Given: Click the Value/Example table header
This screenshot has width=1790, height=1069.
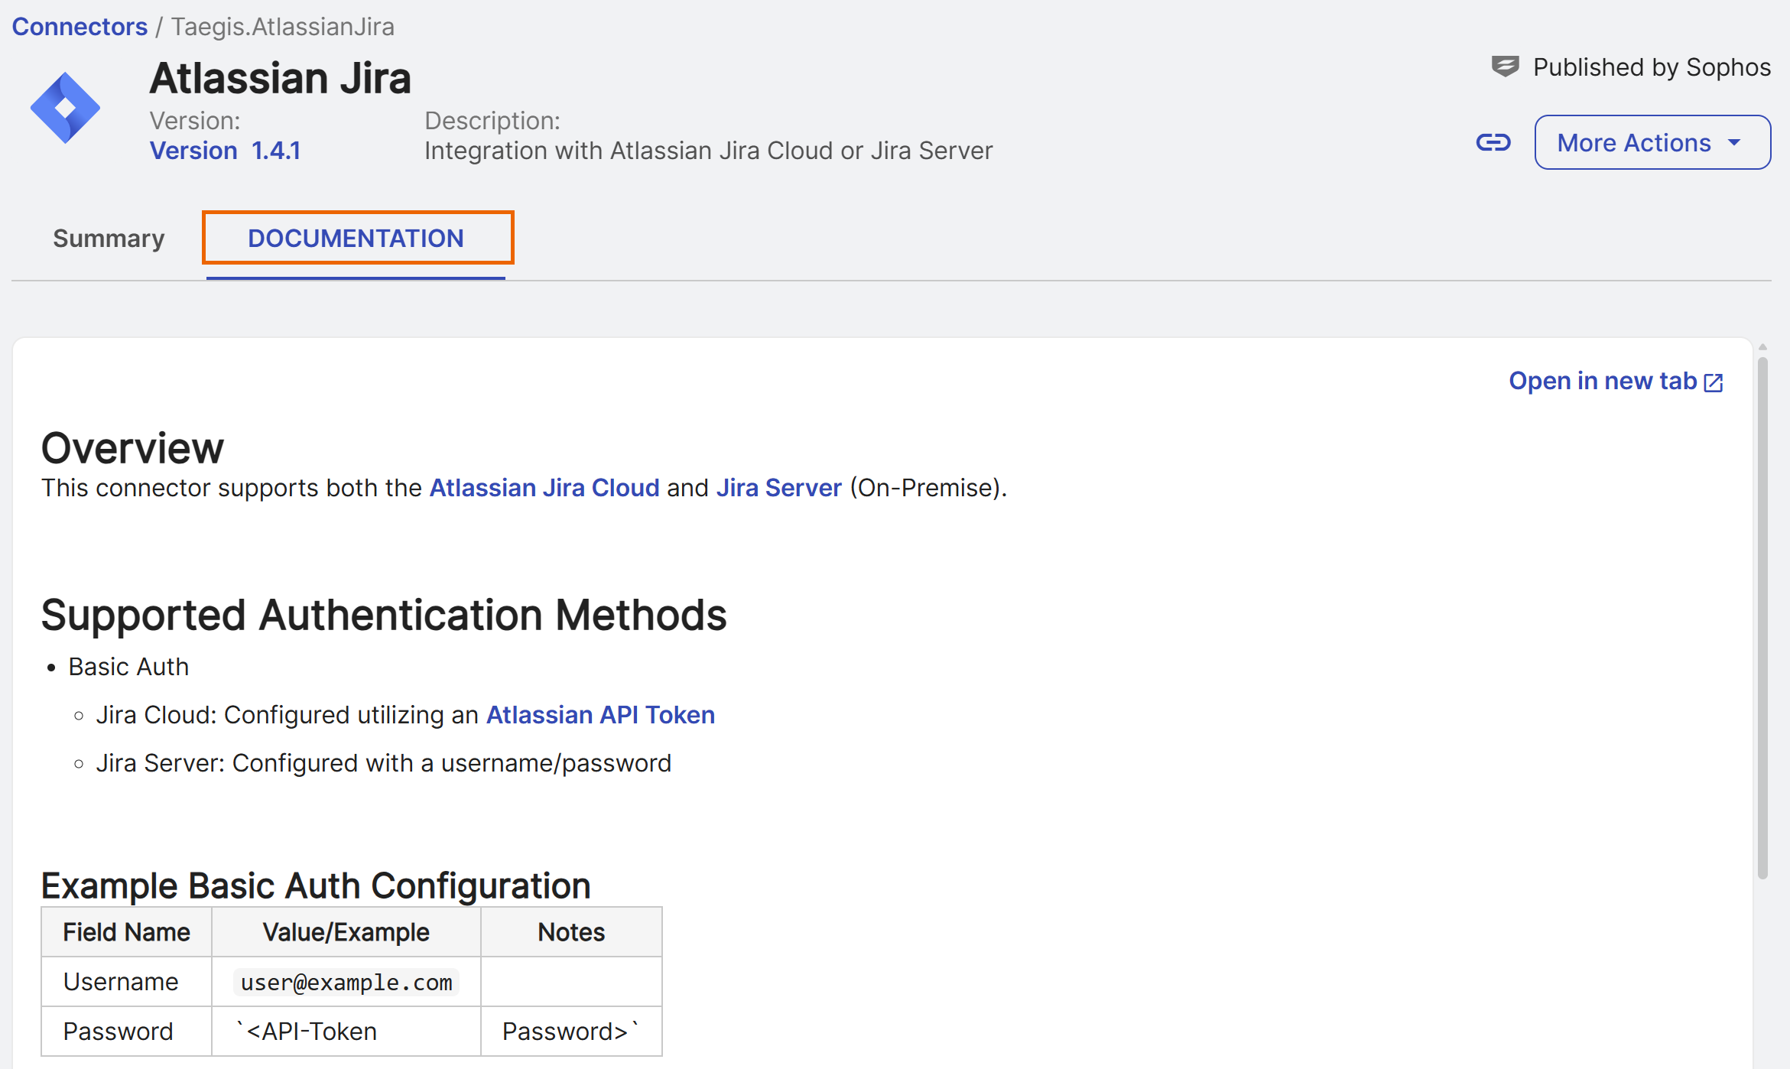Looking at the screenshot, I should [x=346, y=932].
